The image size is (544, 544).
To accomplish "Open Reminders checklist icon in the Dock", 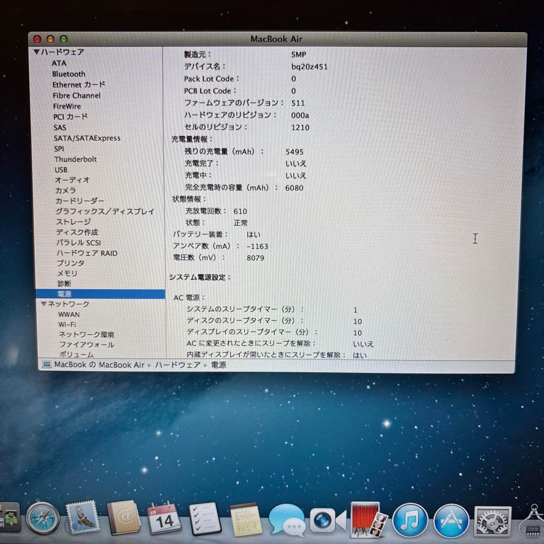I will (205, 518).
